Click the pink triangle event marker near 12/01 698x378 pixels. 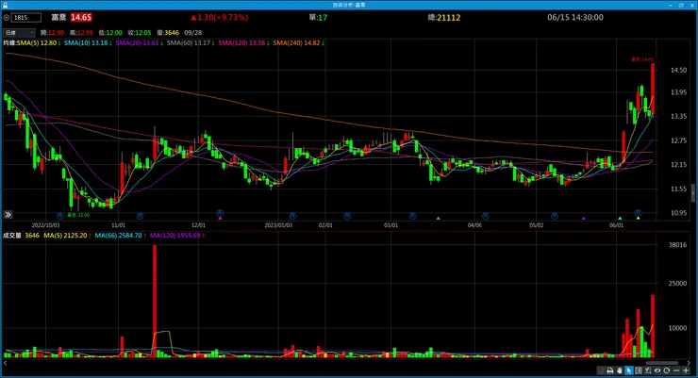point(220,219)
